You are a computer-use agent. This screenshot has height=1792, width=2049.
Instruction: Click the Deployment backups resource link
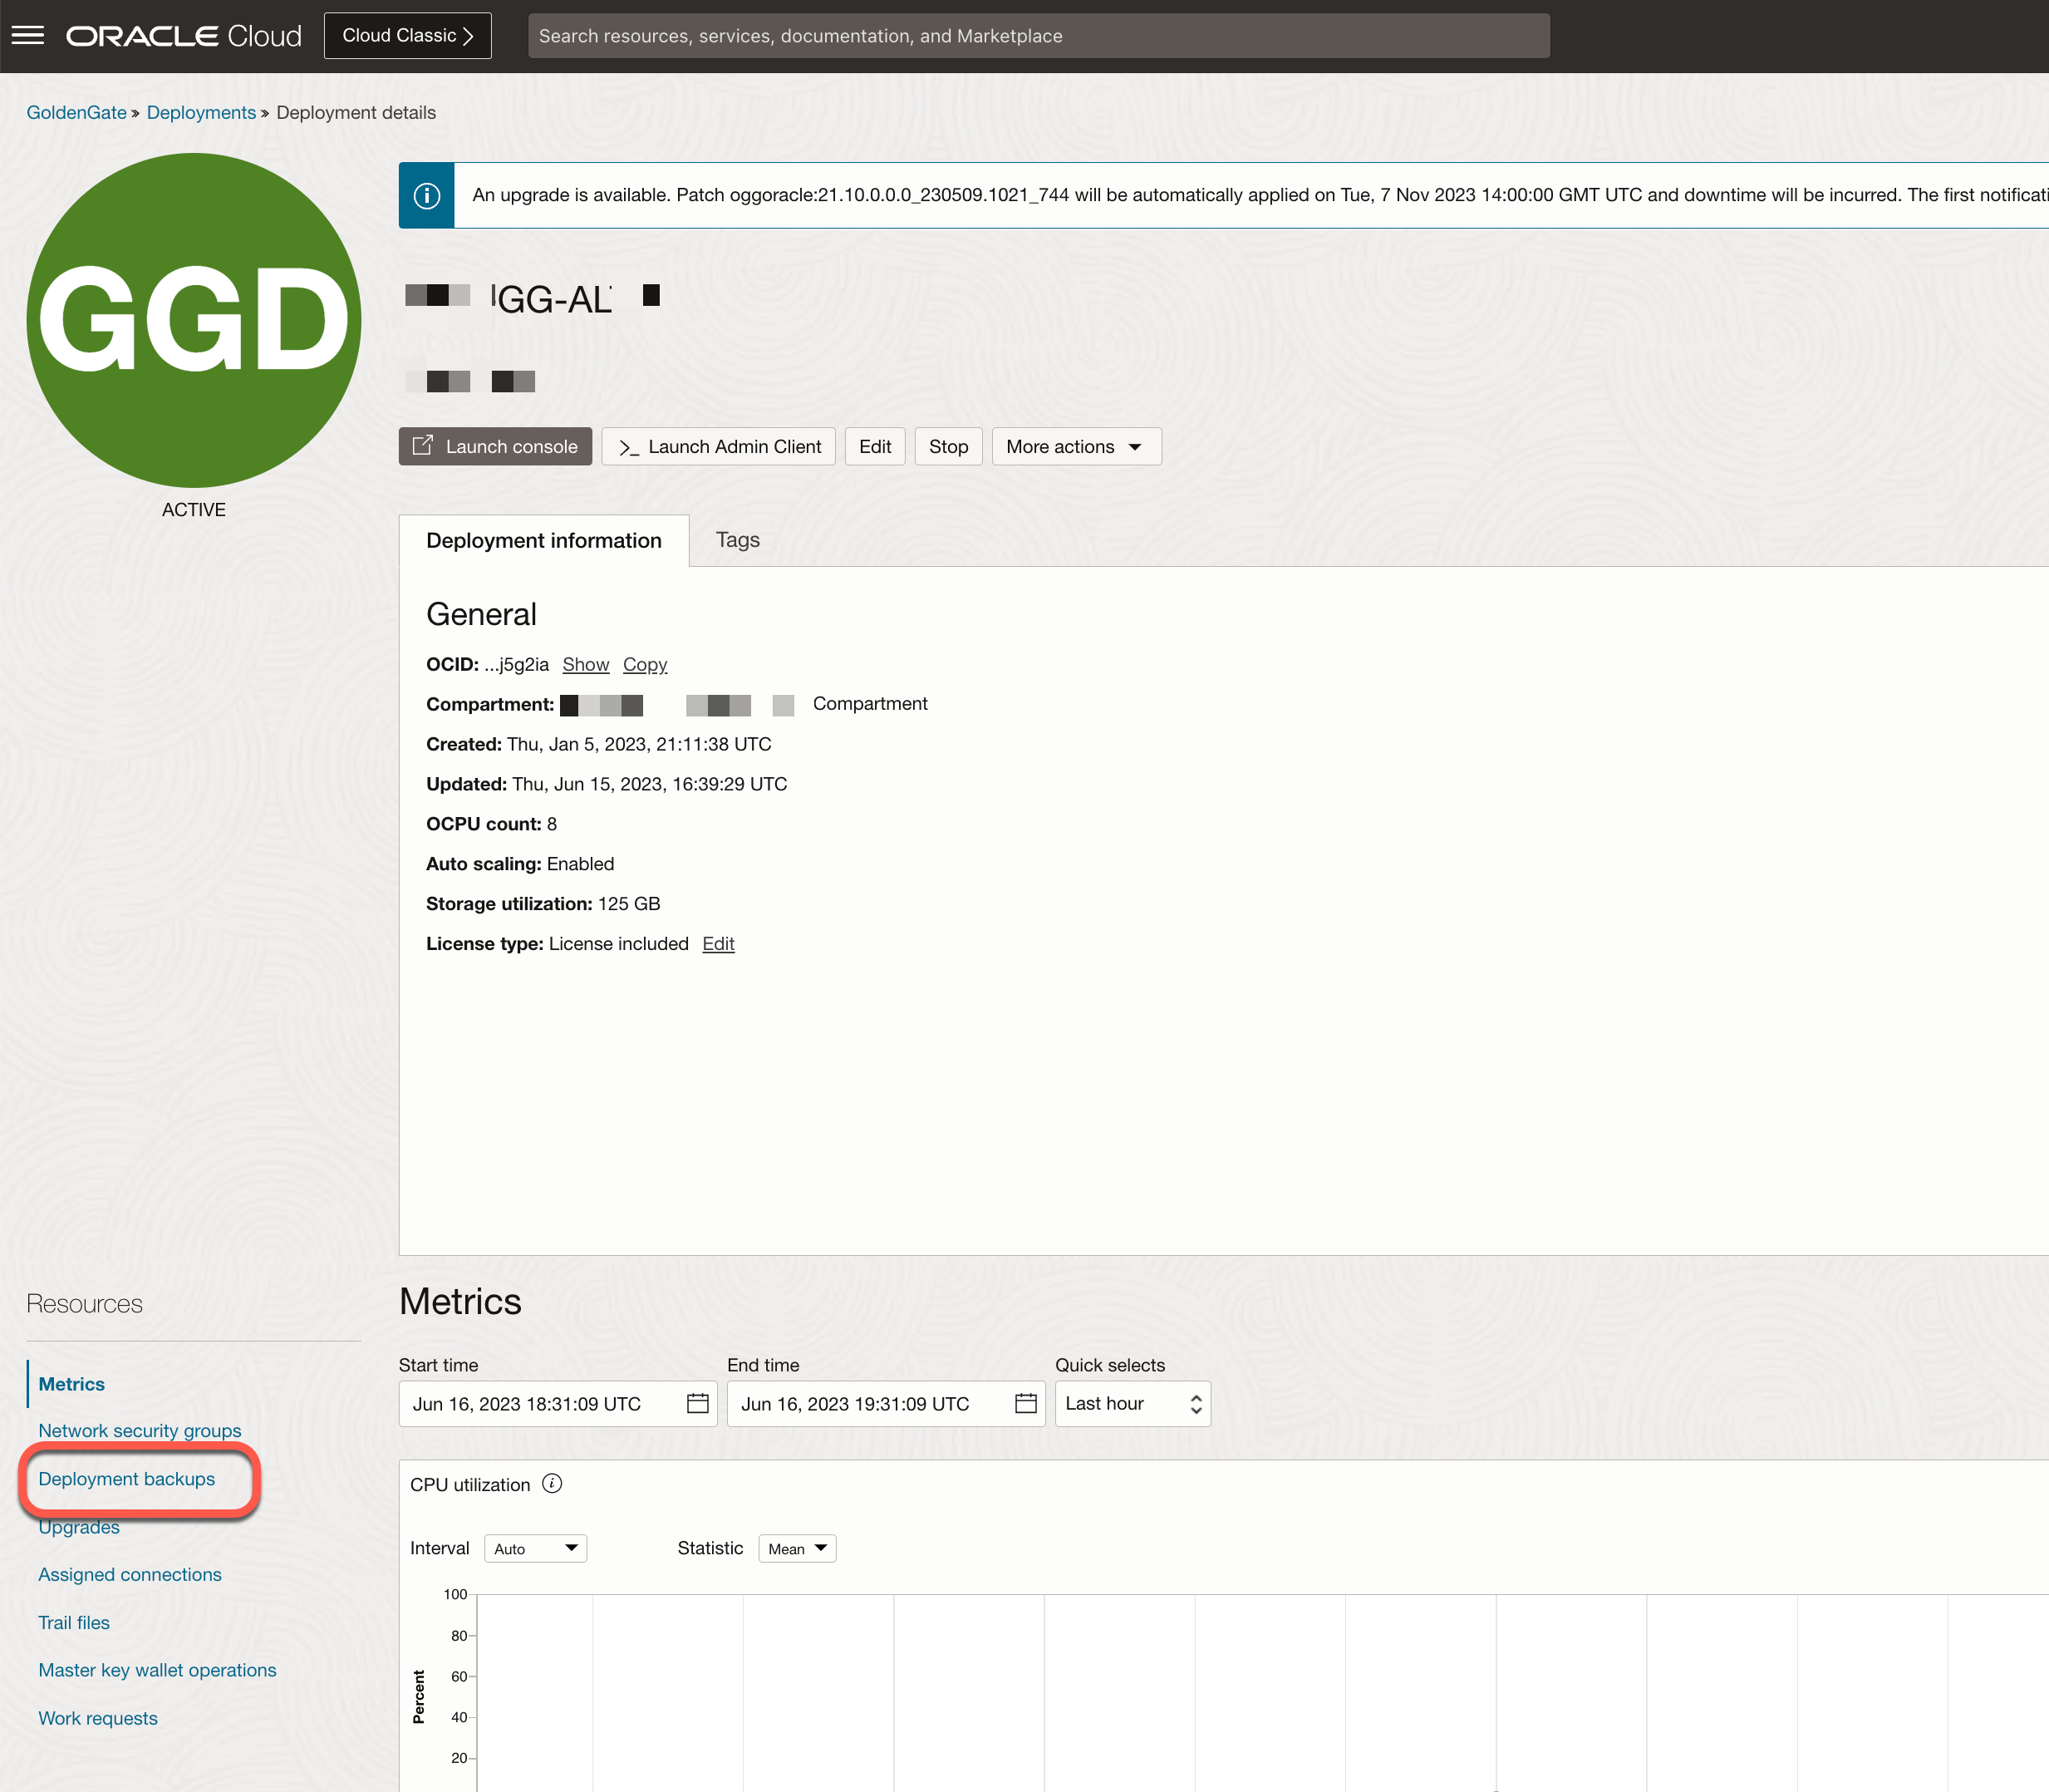125,1476
